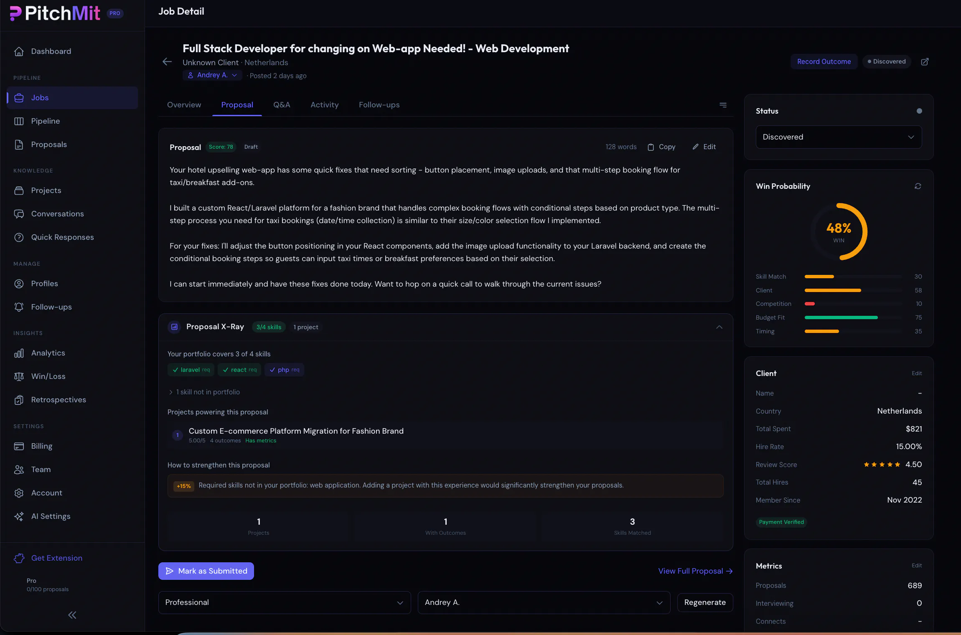Click the Conversations chat icon
This screenshot has height=635, width=961.
pos(19,214)
